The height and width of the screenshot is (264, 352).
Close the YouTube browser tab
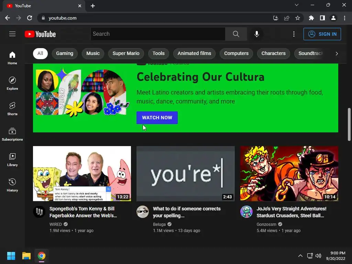point(80,6)
